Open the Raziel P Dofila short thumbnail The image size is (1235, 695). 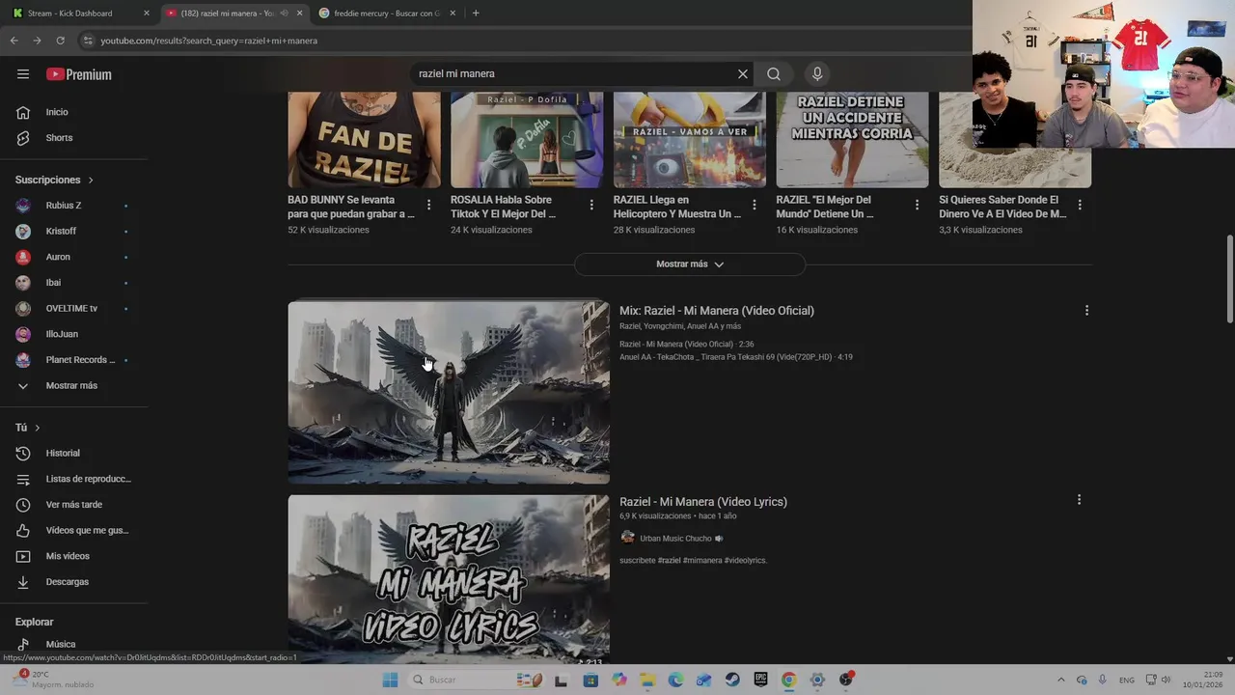coord(527,140)
